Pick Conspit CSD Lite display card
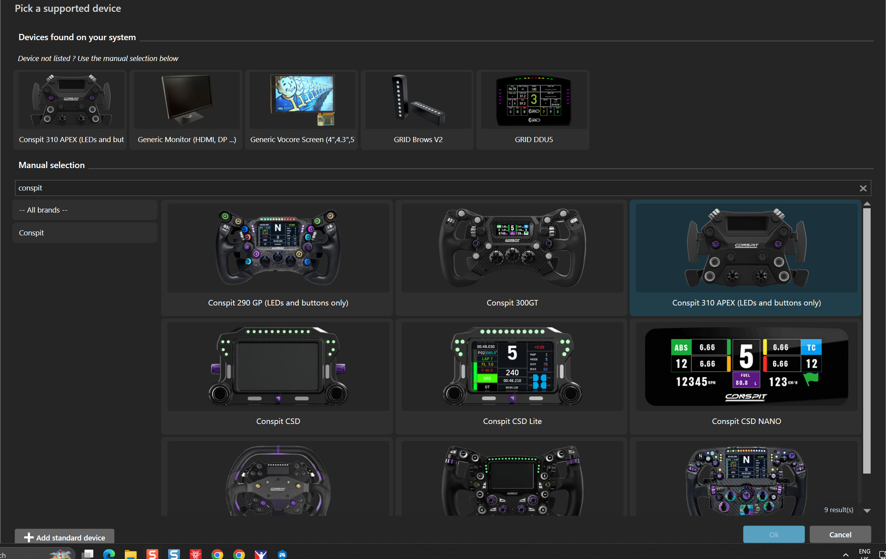Screen dimensions: 886x559 512,377
